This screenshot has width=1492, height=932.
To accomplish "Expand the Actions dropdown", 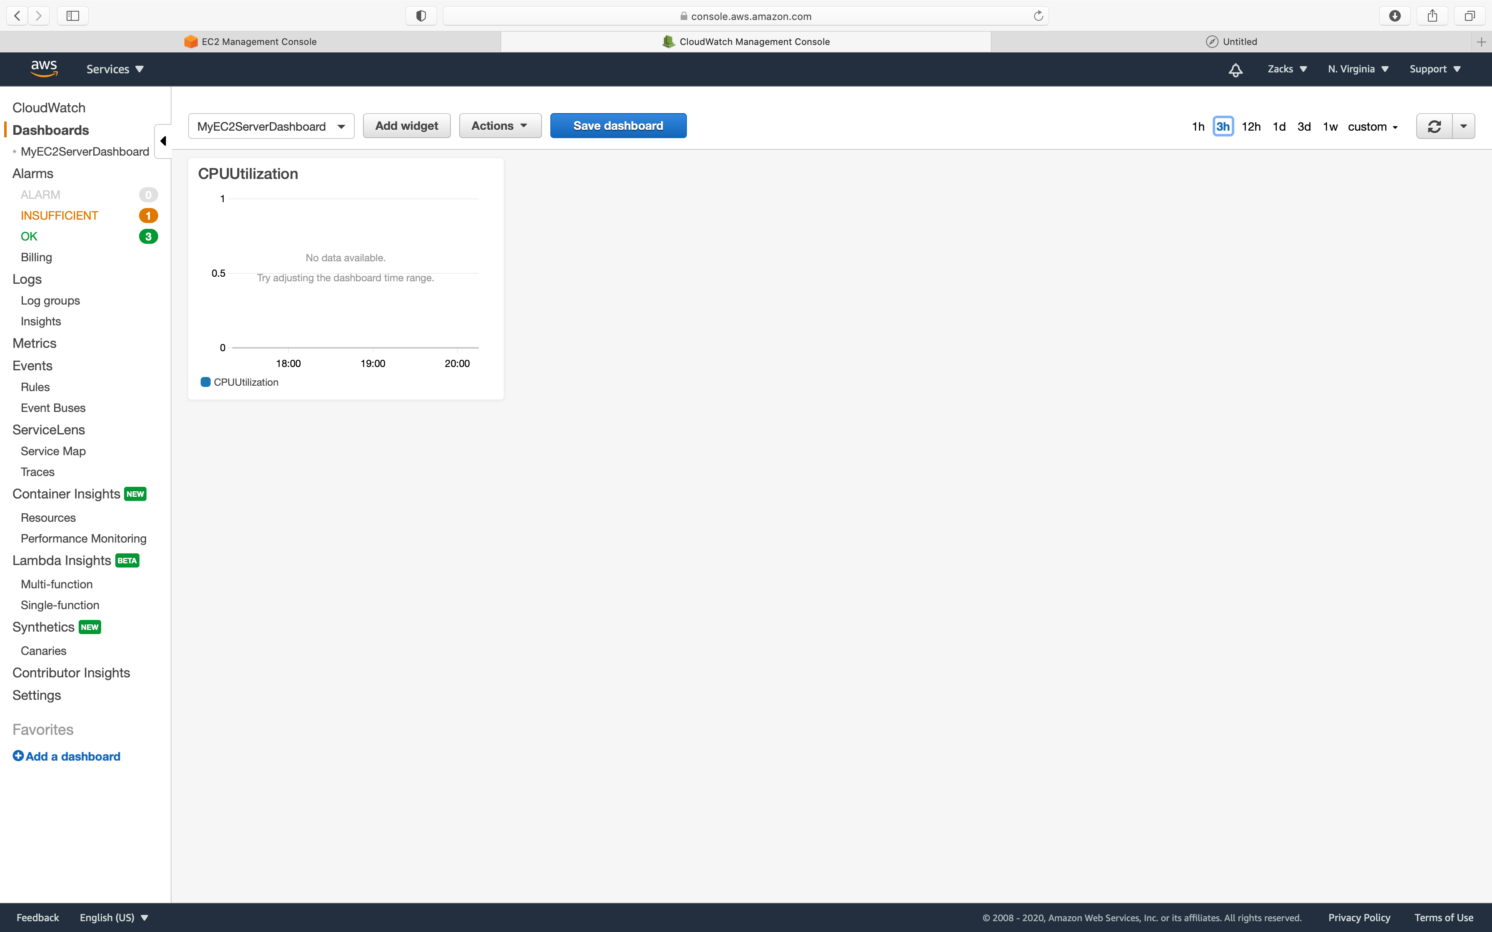I will [x=500, y=126].
